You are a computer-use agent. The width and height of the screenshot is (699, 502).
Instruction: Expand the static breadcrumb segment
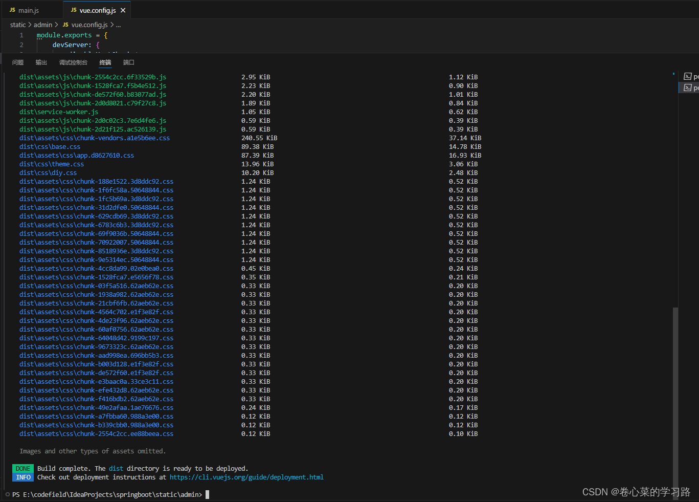[x=18, y=25]
